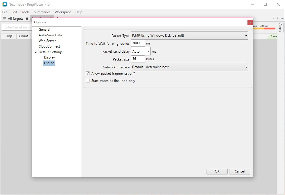285x195 pixels.
Task: Open the File menu
Action: [x=5, y=12]
